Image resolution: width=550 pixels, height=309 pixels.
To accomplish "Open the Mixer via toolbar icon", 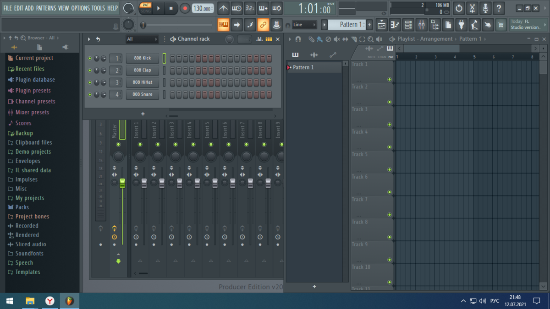I will (x=422, y=24).
